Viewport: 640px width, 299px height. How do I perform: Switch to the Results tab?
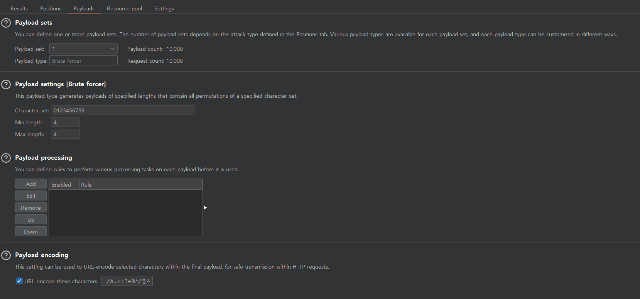[x=19, y=8]
